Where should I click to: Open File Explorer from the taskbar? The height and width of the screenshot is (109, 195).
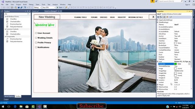click(x=21, y=107)
